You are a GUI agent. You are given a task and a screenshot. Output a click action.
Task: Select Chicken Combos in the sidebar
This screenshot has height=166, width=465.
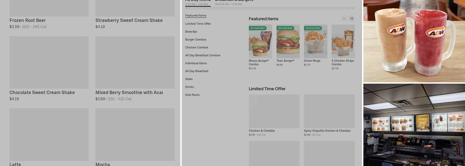pyautogui.click(x=197, y=47)
